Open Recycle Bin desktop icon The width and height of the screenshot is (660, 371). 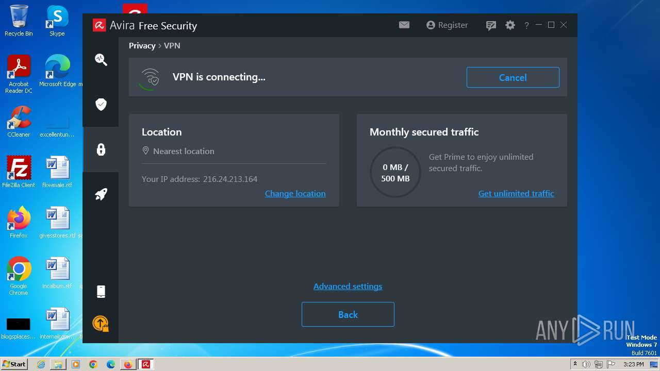[19, 21]
